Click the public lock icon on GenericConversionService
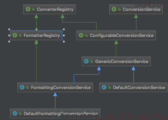Viewport: 168px width, 120px height. pyautogui.click(x=92, y=61)
